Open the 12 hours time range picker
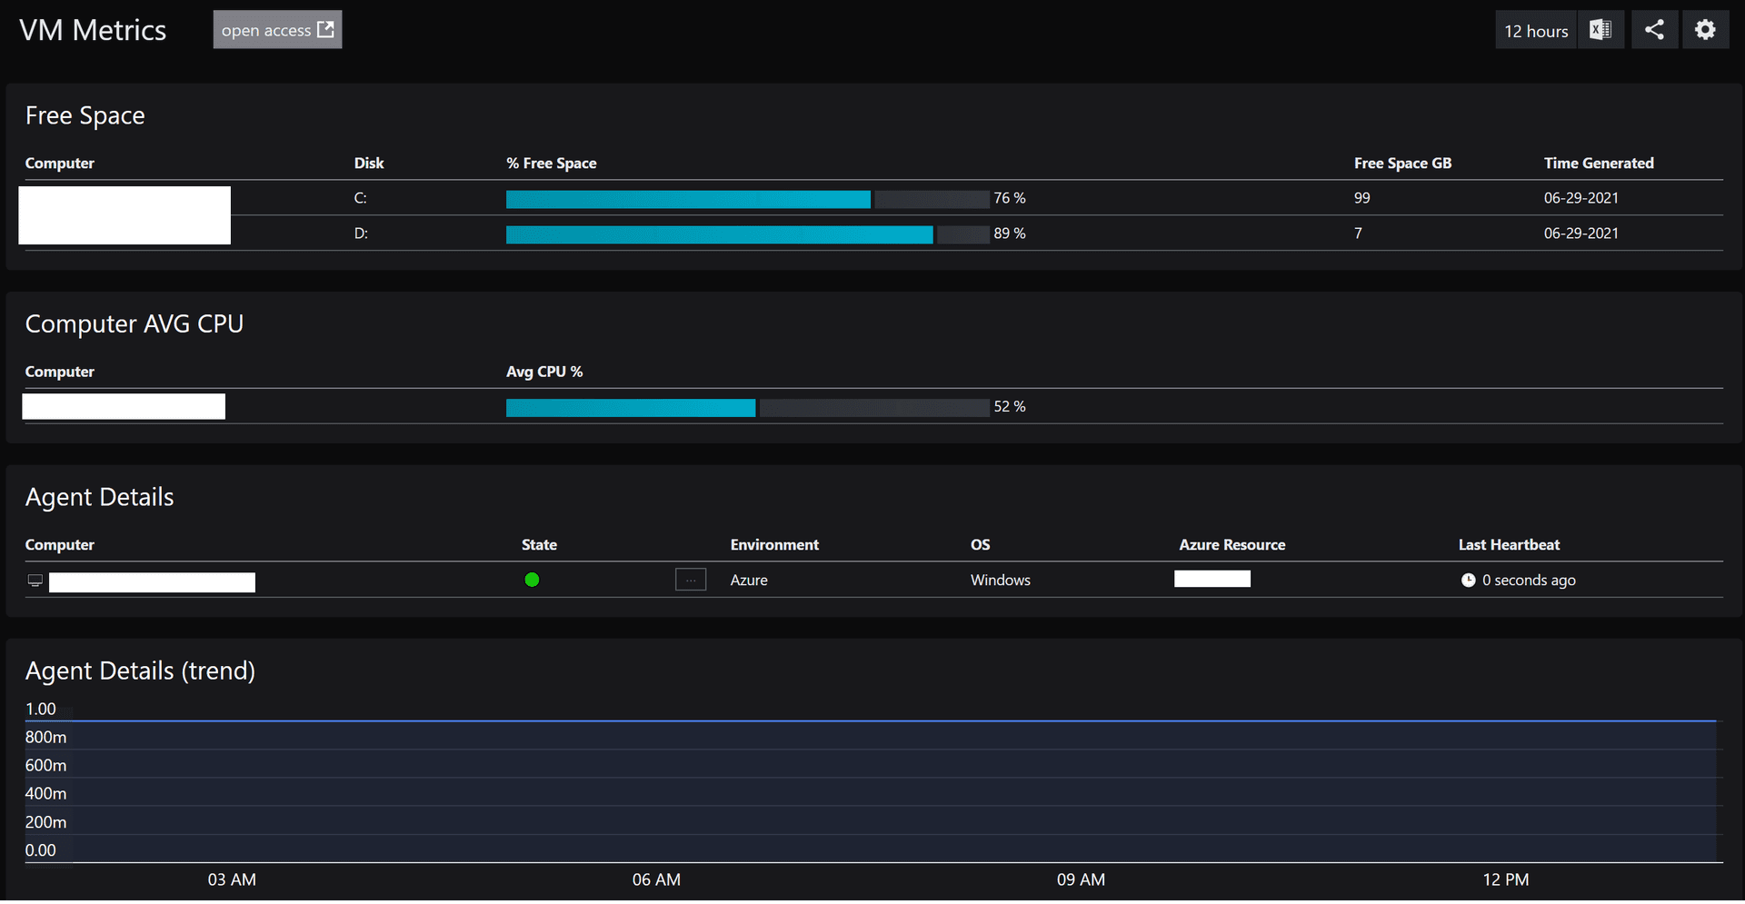Image resolution: width=1745 pixels, height=904 pixels. (1535, 30)
